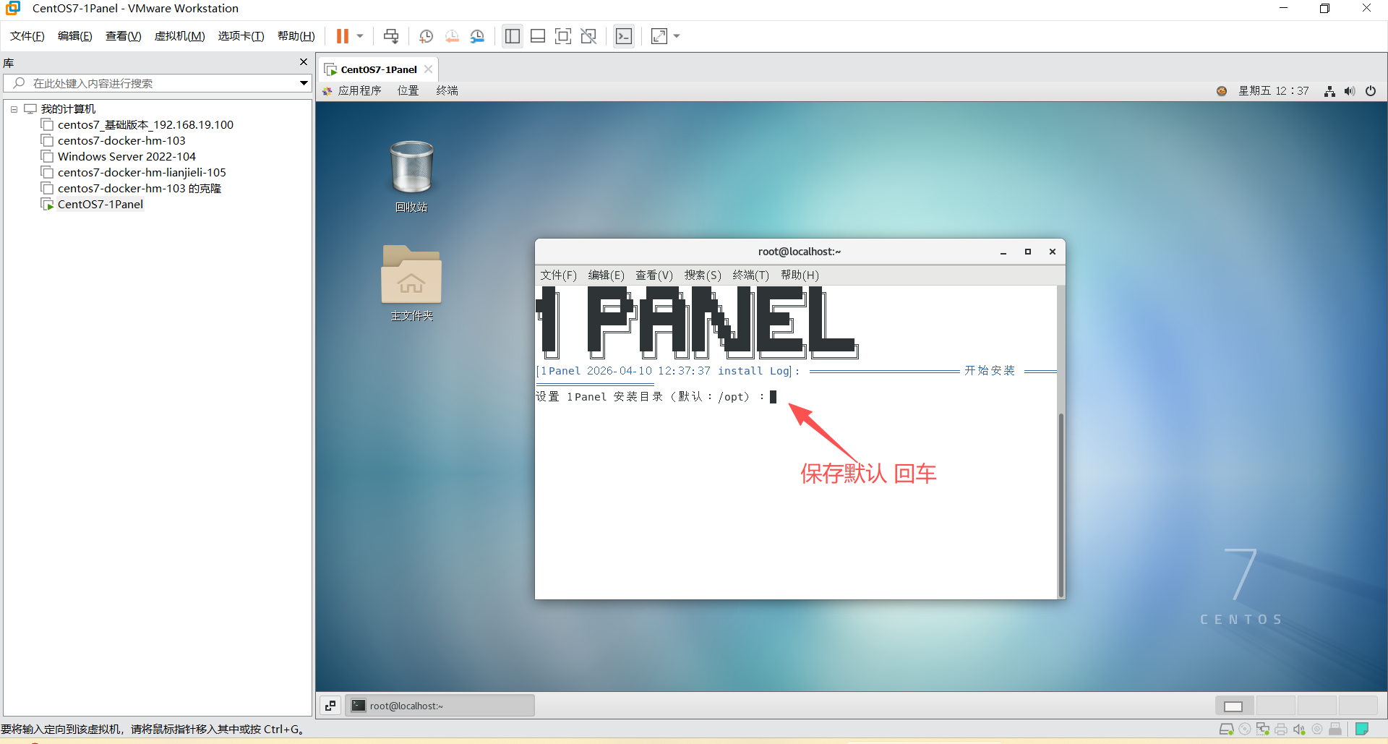Select centos7_基础版本_192.168.19.100 VM
1388x744 pixels.
138,124
